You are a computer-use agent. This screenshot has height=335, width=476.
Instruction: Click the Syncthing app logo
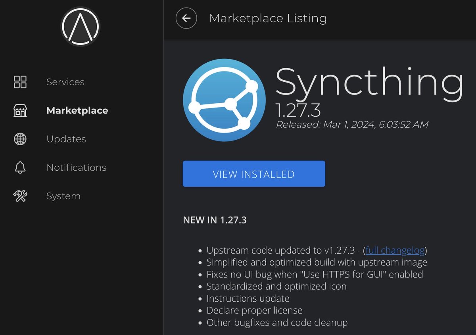225,99
